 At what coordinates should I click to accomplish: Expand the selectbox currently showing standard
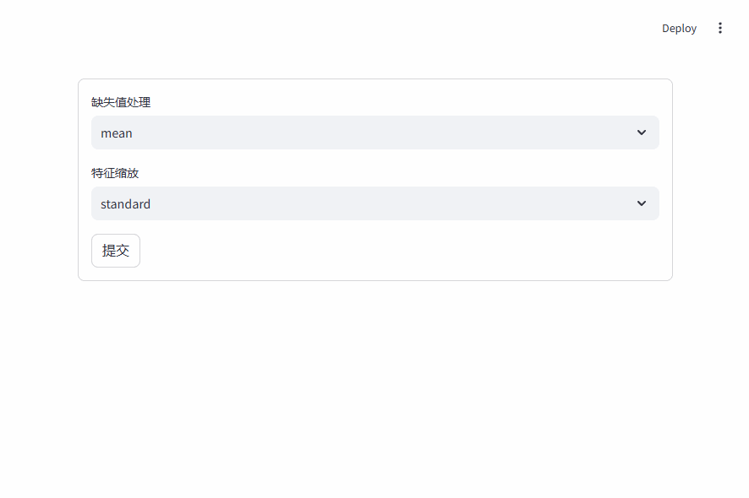tap(374, 203)
